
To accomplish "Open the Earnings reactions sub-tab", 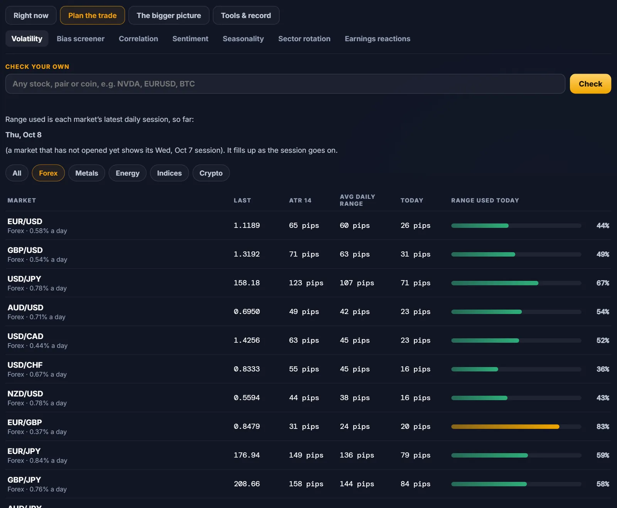I will pos(378,39).
